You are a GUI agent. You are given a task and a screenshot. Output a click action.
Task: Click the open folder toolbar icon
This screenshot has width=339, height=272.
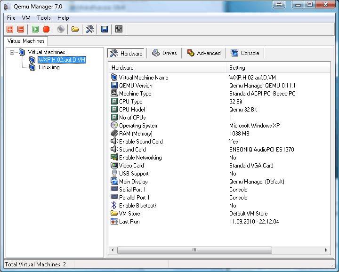click(75, 29)
